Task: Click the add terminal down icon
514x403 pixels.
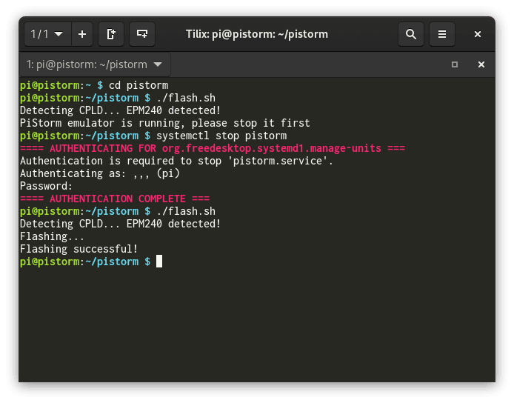Action: tap(141, 34)
